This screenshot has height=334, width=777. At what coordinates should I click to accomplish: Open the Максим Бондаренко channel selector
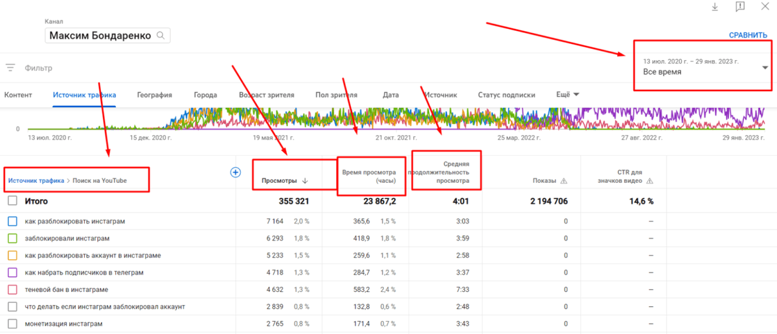tap(107, 36)
